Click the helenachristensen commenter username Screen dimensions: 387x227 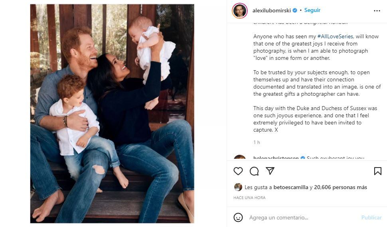coord(276,158)
